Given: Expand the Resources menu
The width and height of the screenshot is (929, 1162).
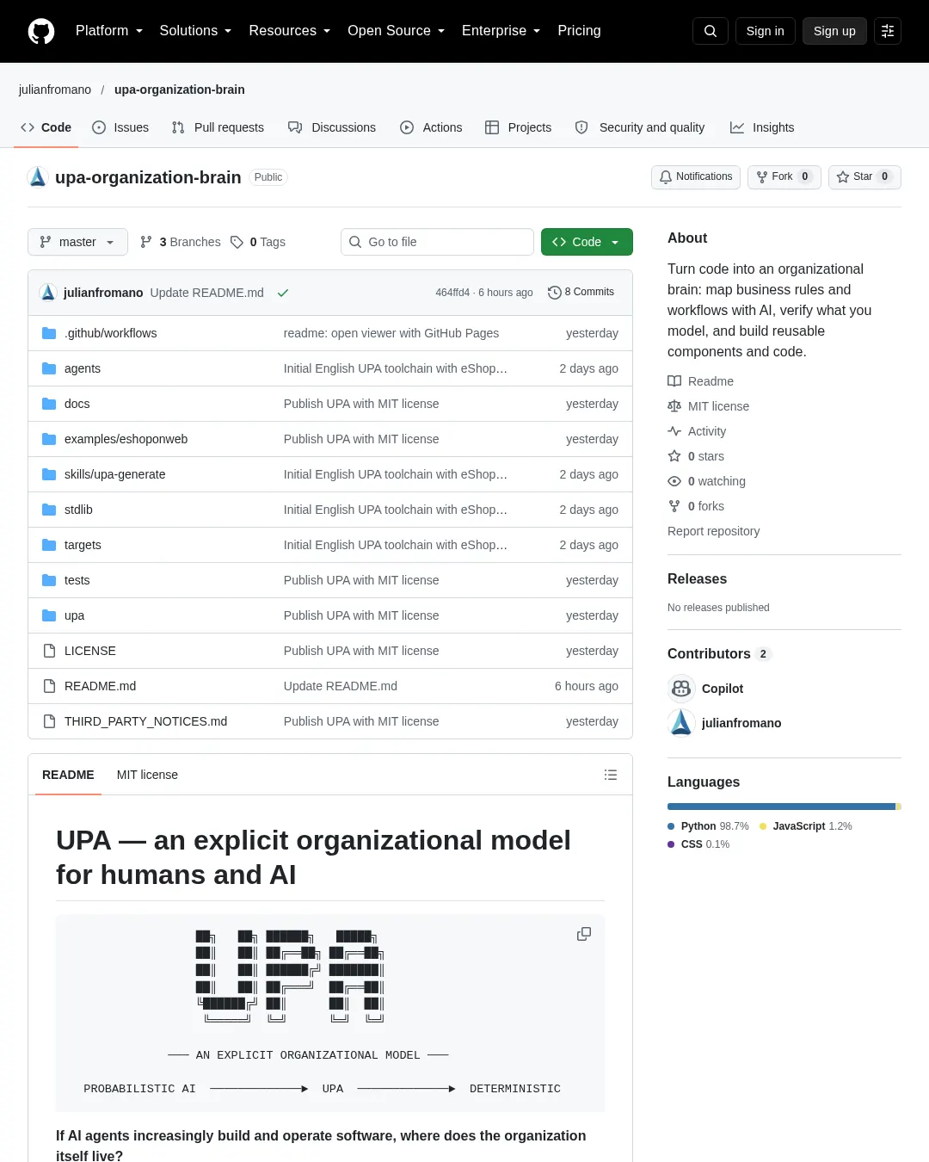Looking at the screenshot, I should pyautogui.click(x=289, y=31).
